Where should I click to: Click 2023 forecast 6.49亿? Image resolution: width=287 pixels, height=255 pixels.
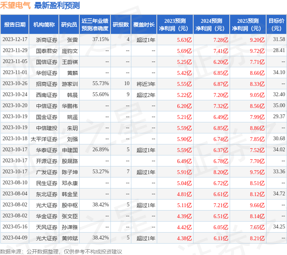184,161
